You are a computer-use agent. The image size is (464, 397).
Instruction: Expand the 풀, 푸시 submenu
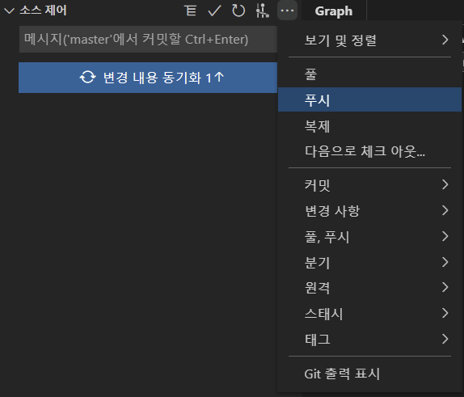(369, 237)
